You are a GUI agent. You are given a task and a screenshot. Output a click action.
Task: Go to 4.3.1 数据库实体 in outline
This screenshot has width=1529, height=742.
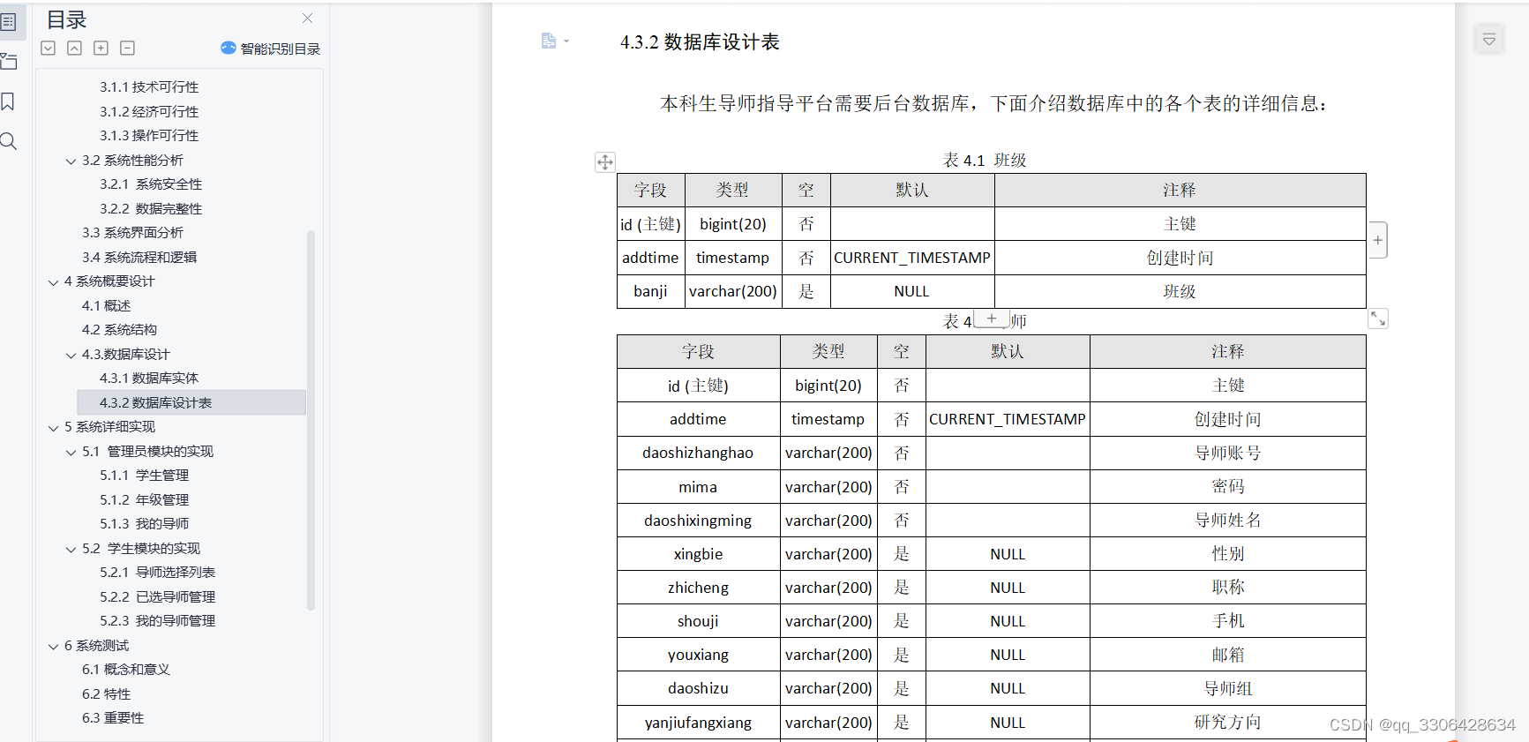click(149, 378)
